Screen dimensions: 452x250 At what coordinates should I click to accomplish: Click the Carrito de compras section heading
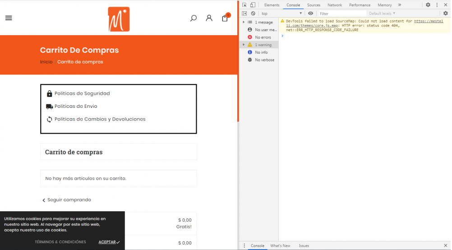tap(74, 152)
